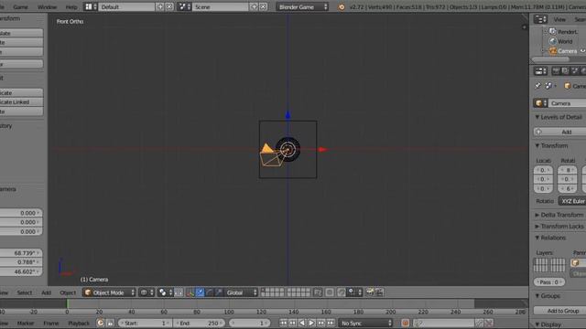Viewport: 586px width, 329px height.
Task: Open the viewport Object menu
Action: click(68, 292)
